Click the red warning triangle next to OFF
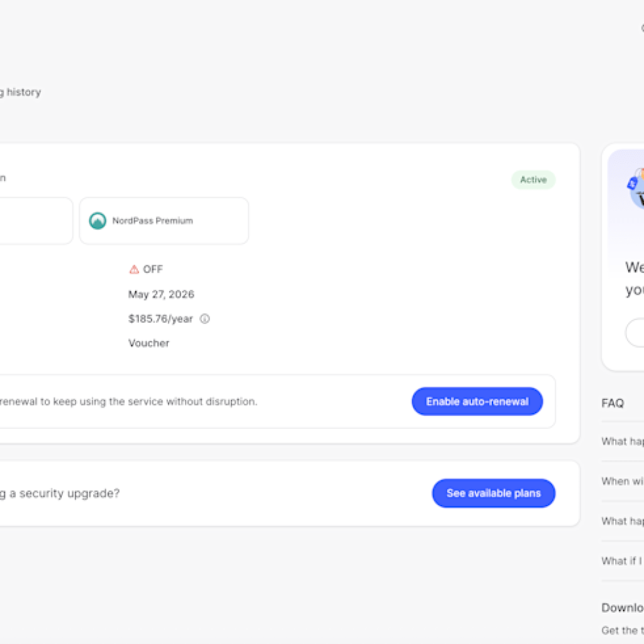The height and width of the screenshot is (644, 644). tap(133, 269)
